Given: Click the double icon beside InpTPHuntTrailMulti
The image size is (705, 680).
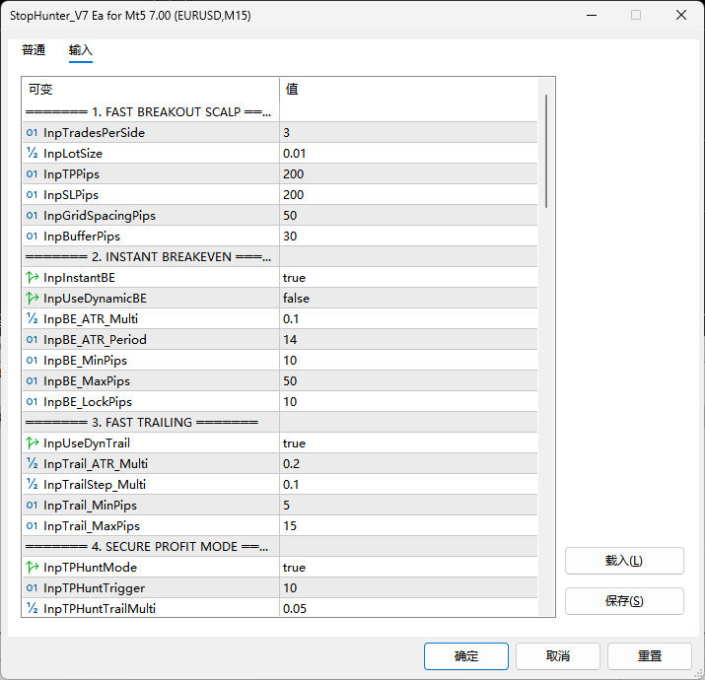Looking at the screenshot, I should (x=33, y=609).
